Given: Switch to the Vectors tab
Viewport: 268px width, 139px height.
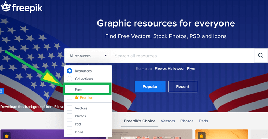Looking at the screenshot, I should click(168, 121).
